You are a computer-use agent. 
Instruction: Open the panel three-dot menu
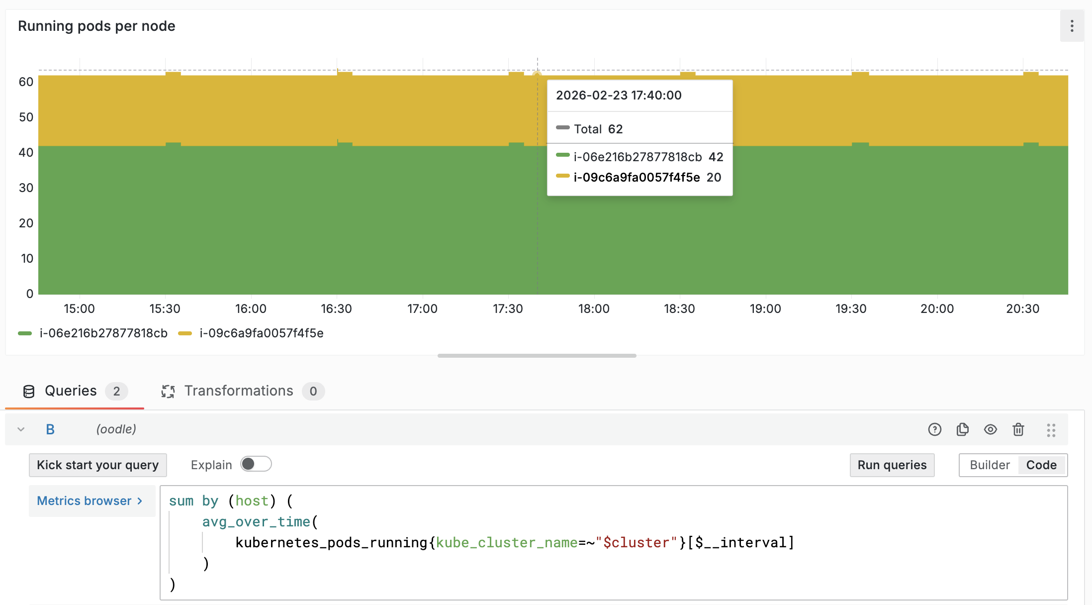coord(1072,26)
